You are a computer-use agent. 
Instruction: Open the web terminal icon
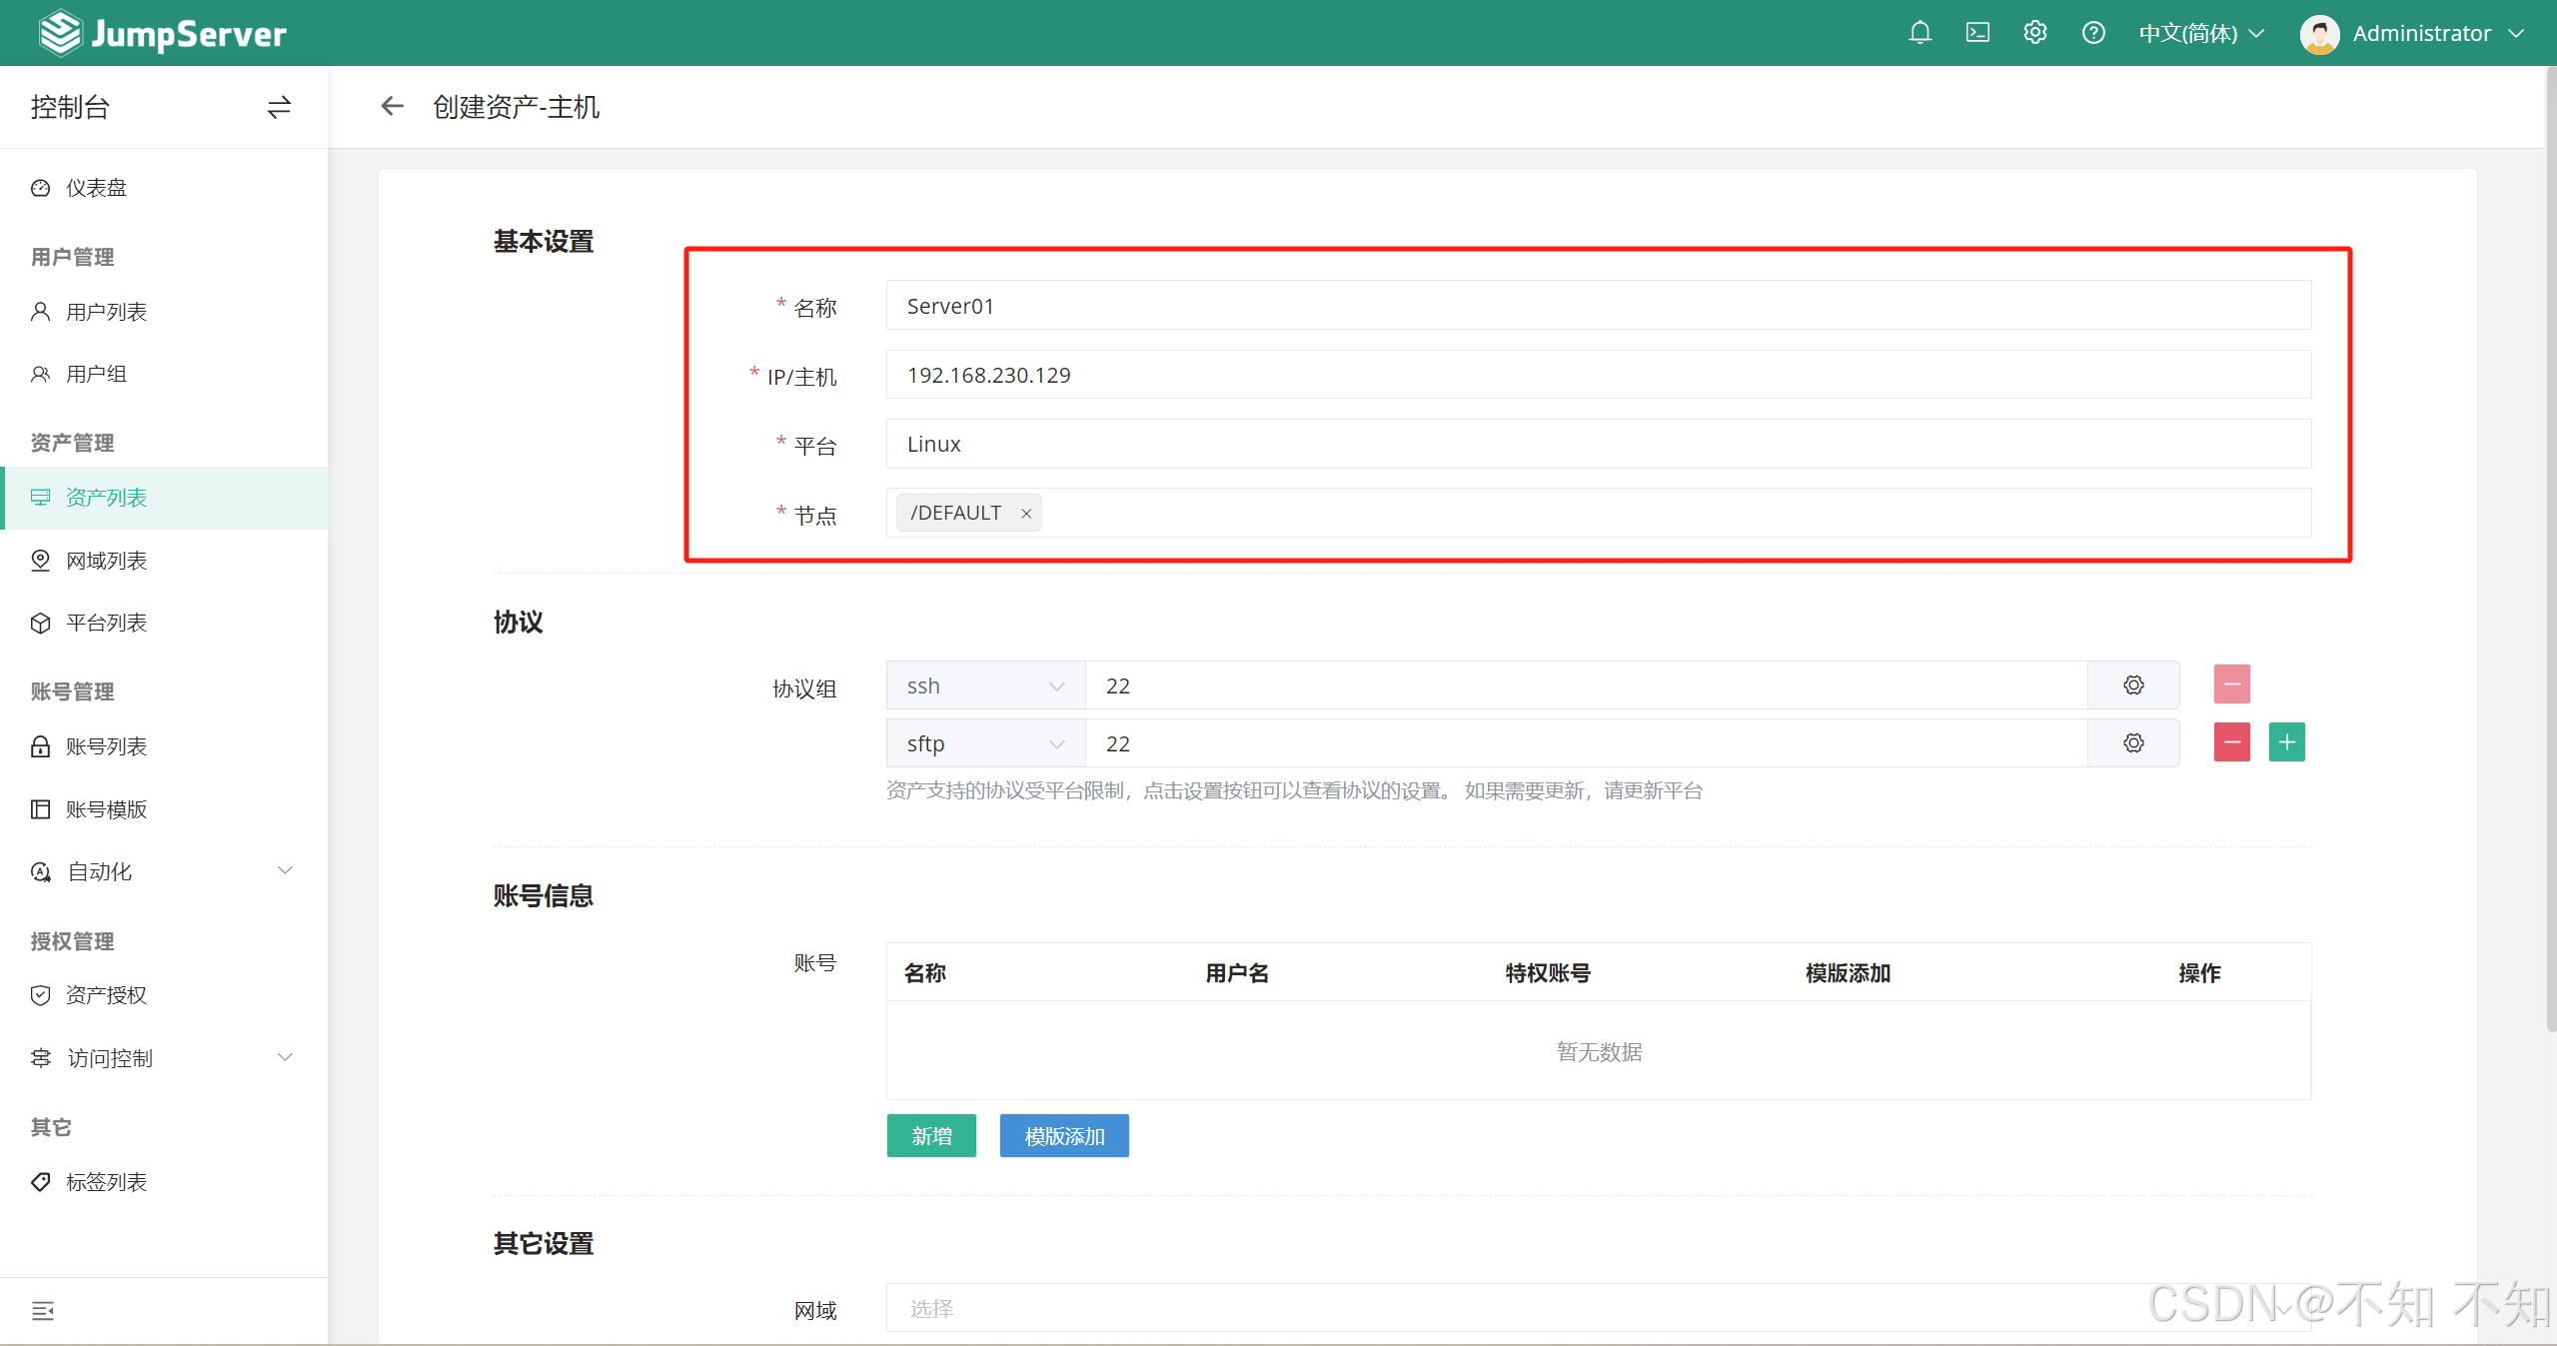tap(1977, 33)
